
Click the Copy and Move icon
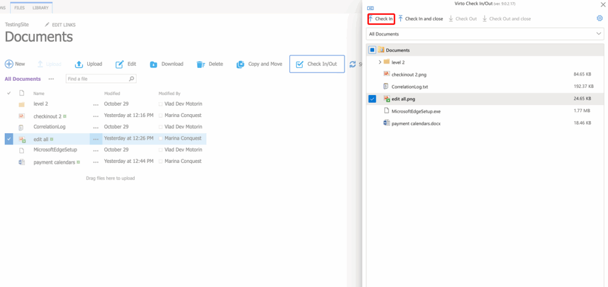[240, 64]
